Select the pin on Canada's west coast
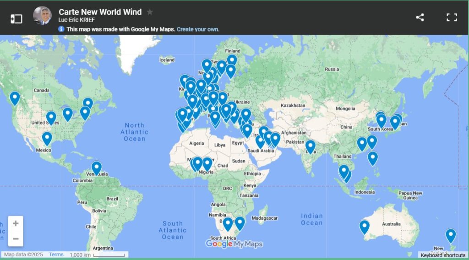The width and height of the screenshot is (469, 260). (15, 97)
